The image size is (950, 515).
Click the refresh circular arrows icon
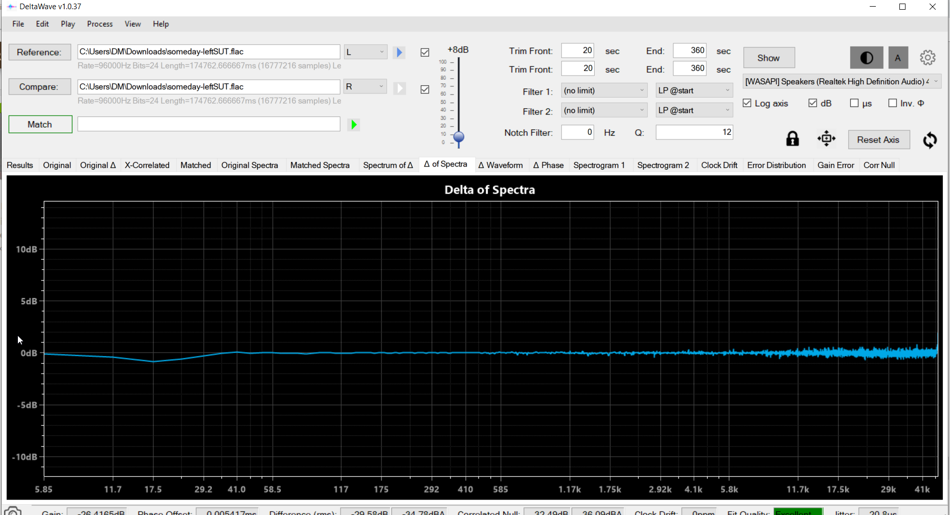tap(930, 140)
